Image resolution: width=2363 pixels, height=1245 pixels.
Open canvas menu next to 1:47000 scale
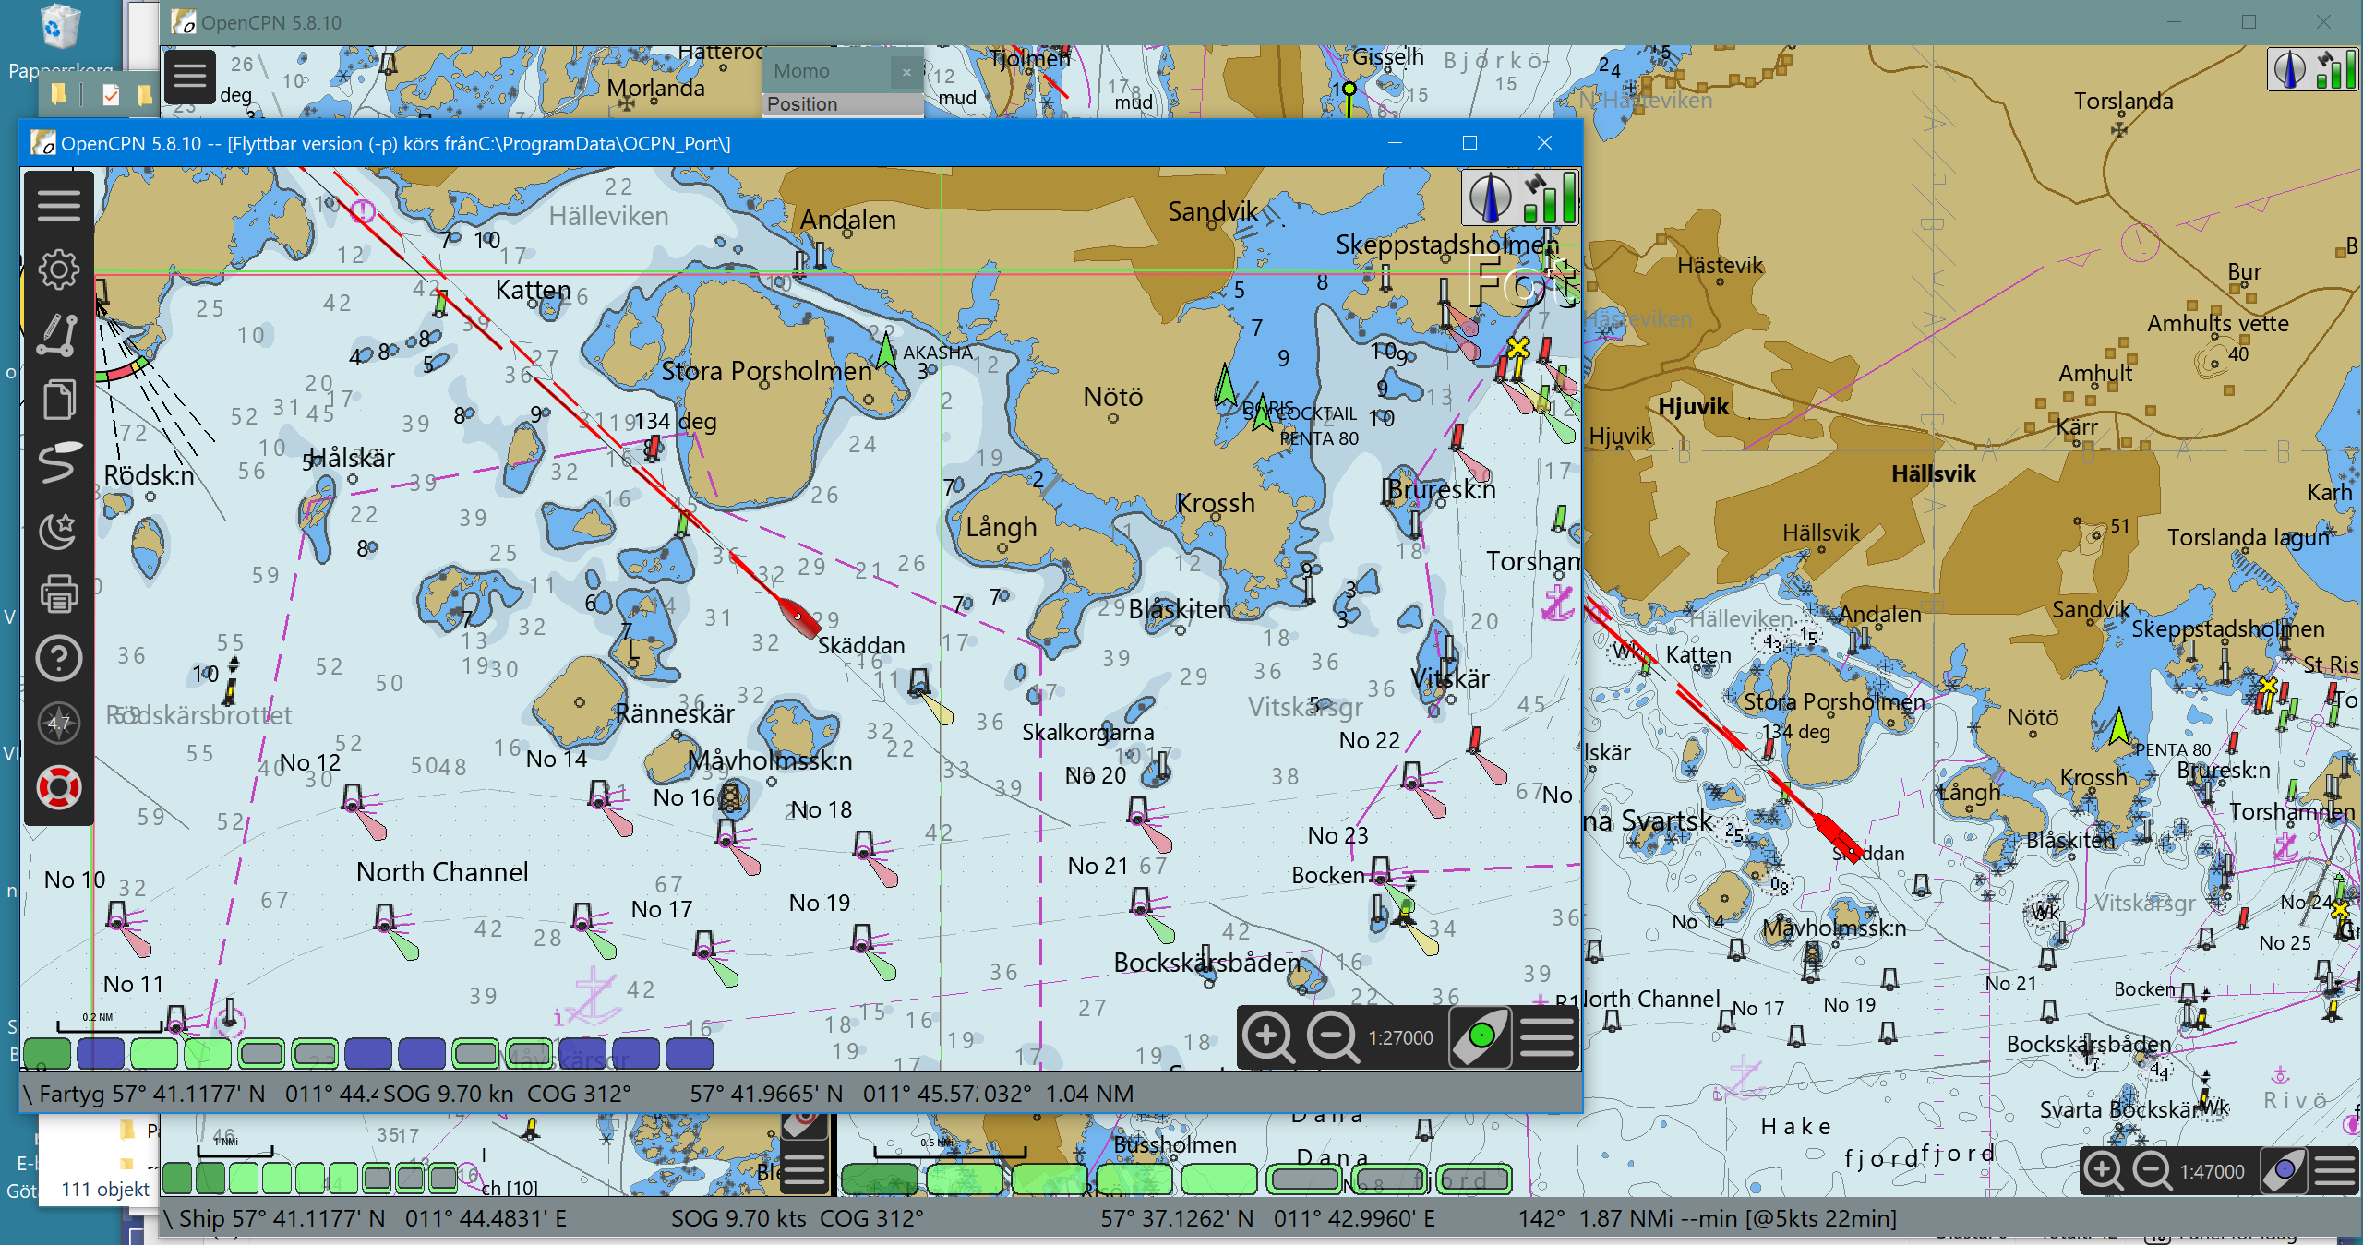(x=2333, y=1171)
